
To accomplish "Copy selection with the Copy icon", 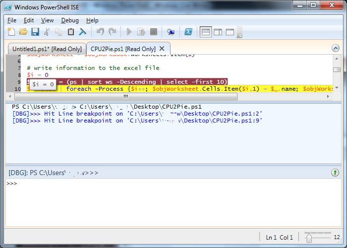I will coord(58,32).
